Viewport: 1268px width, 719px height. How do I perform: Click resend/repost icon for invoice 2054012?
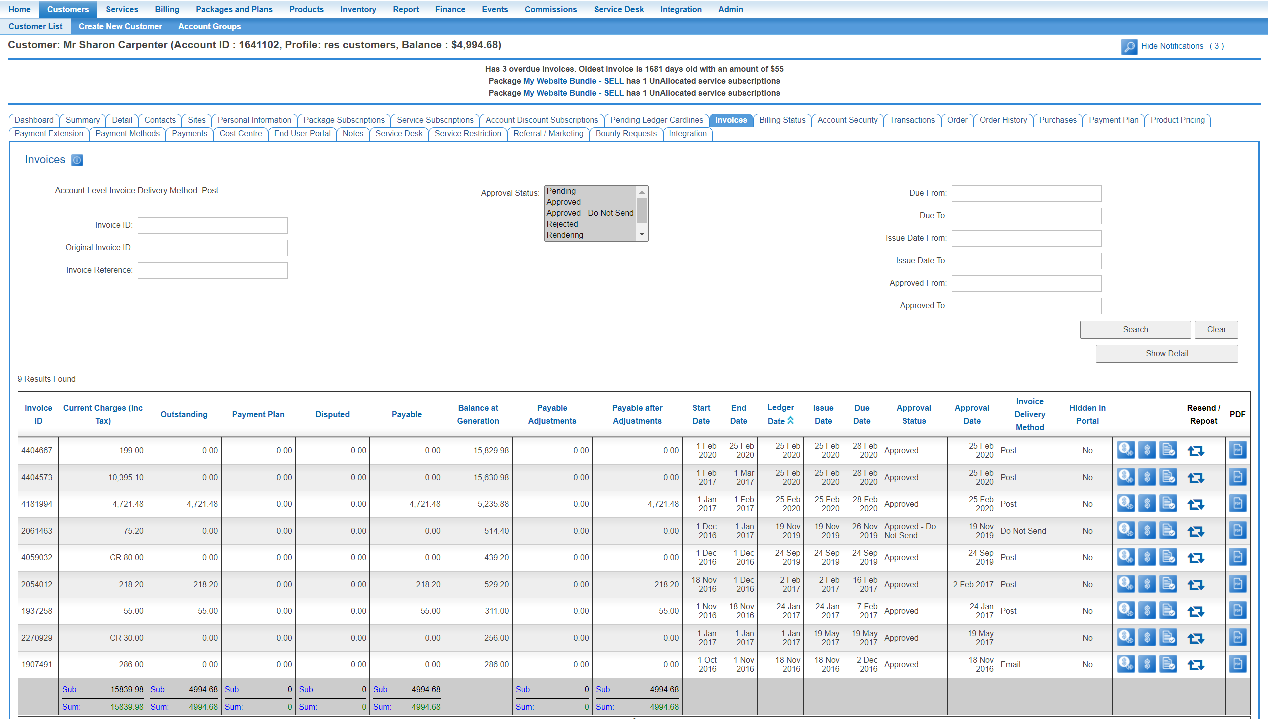pos(1196,584)
